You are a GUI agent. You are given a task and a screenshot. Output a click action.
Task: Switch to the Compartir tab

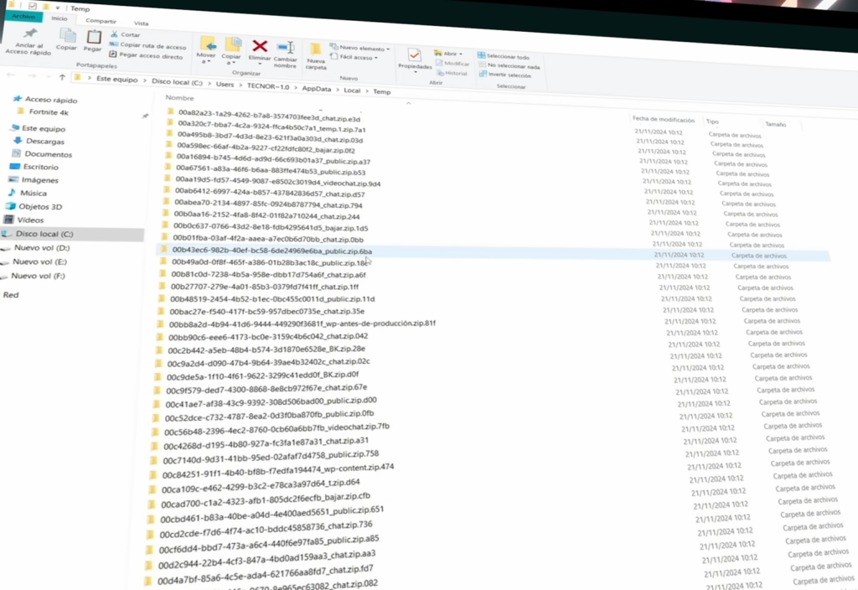click(101, 21)
